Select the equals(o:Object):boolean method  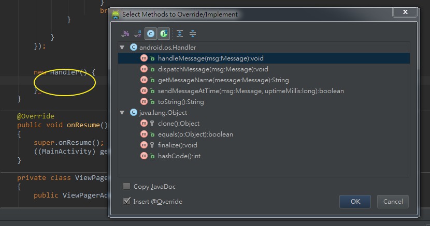click(x=195, y=134)
